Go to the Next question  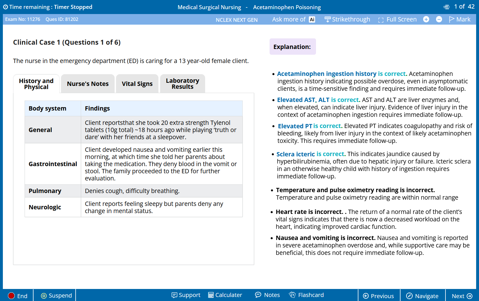click(x=462, y=296)
